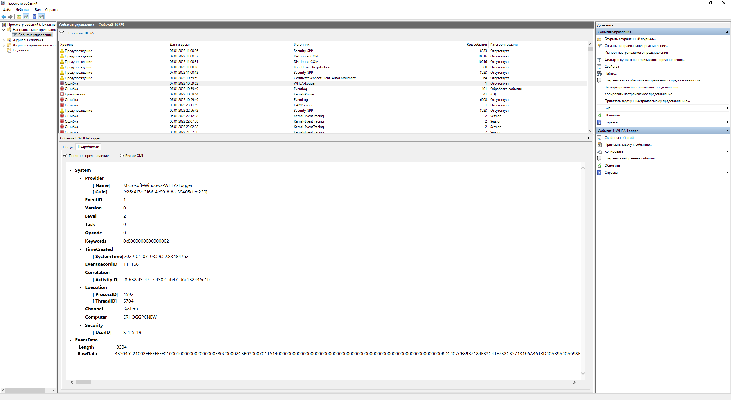This screenshot has height=400, width=731.
Task: Click the forward arrow toolbar icon
Action: click(10, 17)
